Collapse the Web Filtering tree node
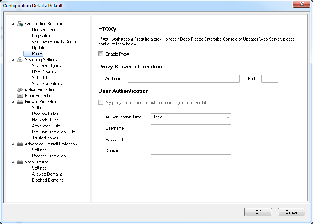 pyautogui.click(x=14, y=162)
